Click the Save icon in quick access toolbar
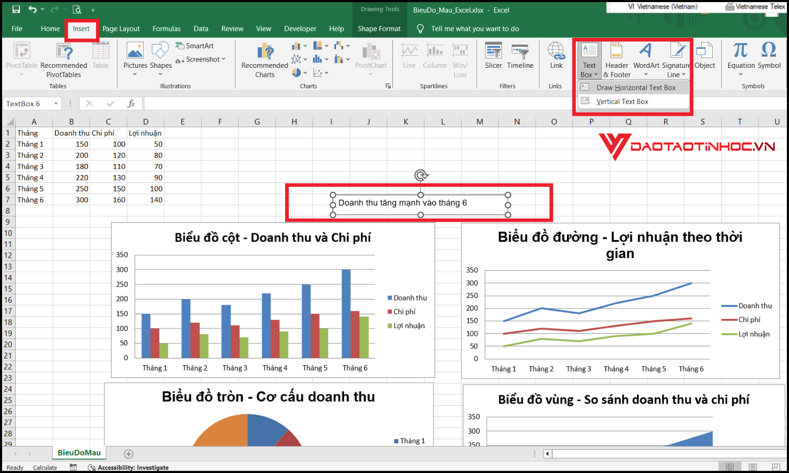 click(16, 9)
